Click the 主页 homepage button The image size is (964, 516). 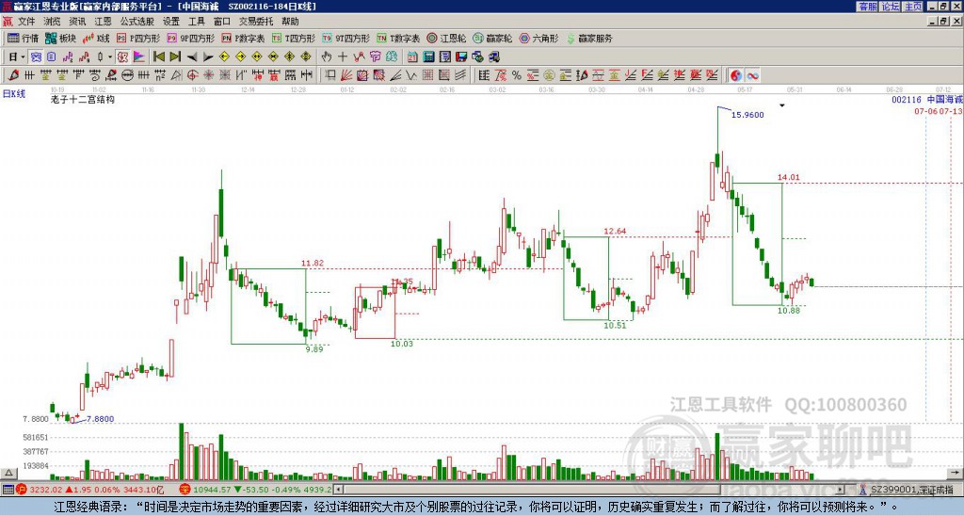(913, 7)
